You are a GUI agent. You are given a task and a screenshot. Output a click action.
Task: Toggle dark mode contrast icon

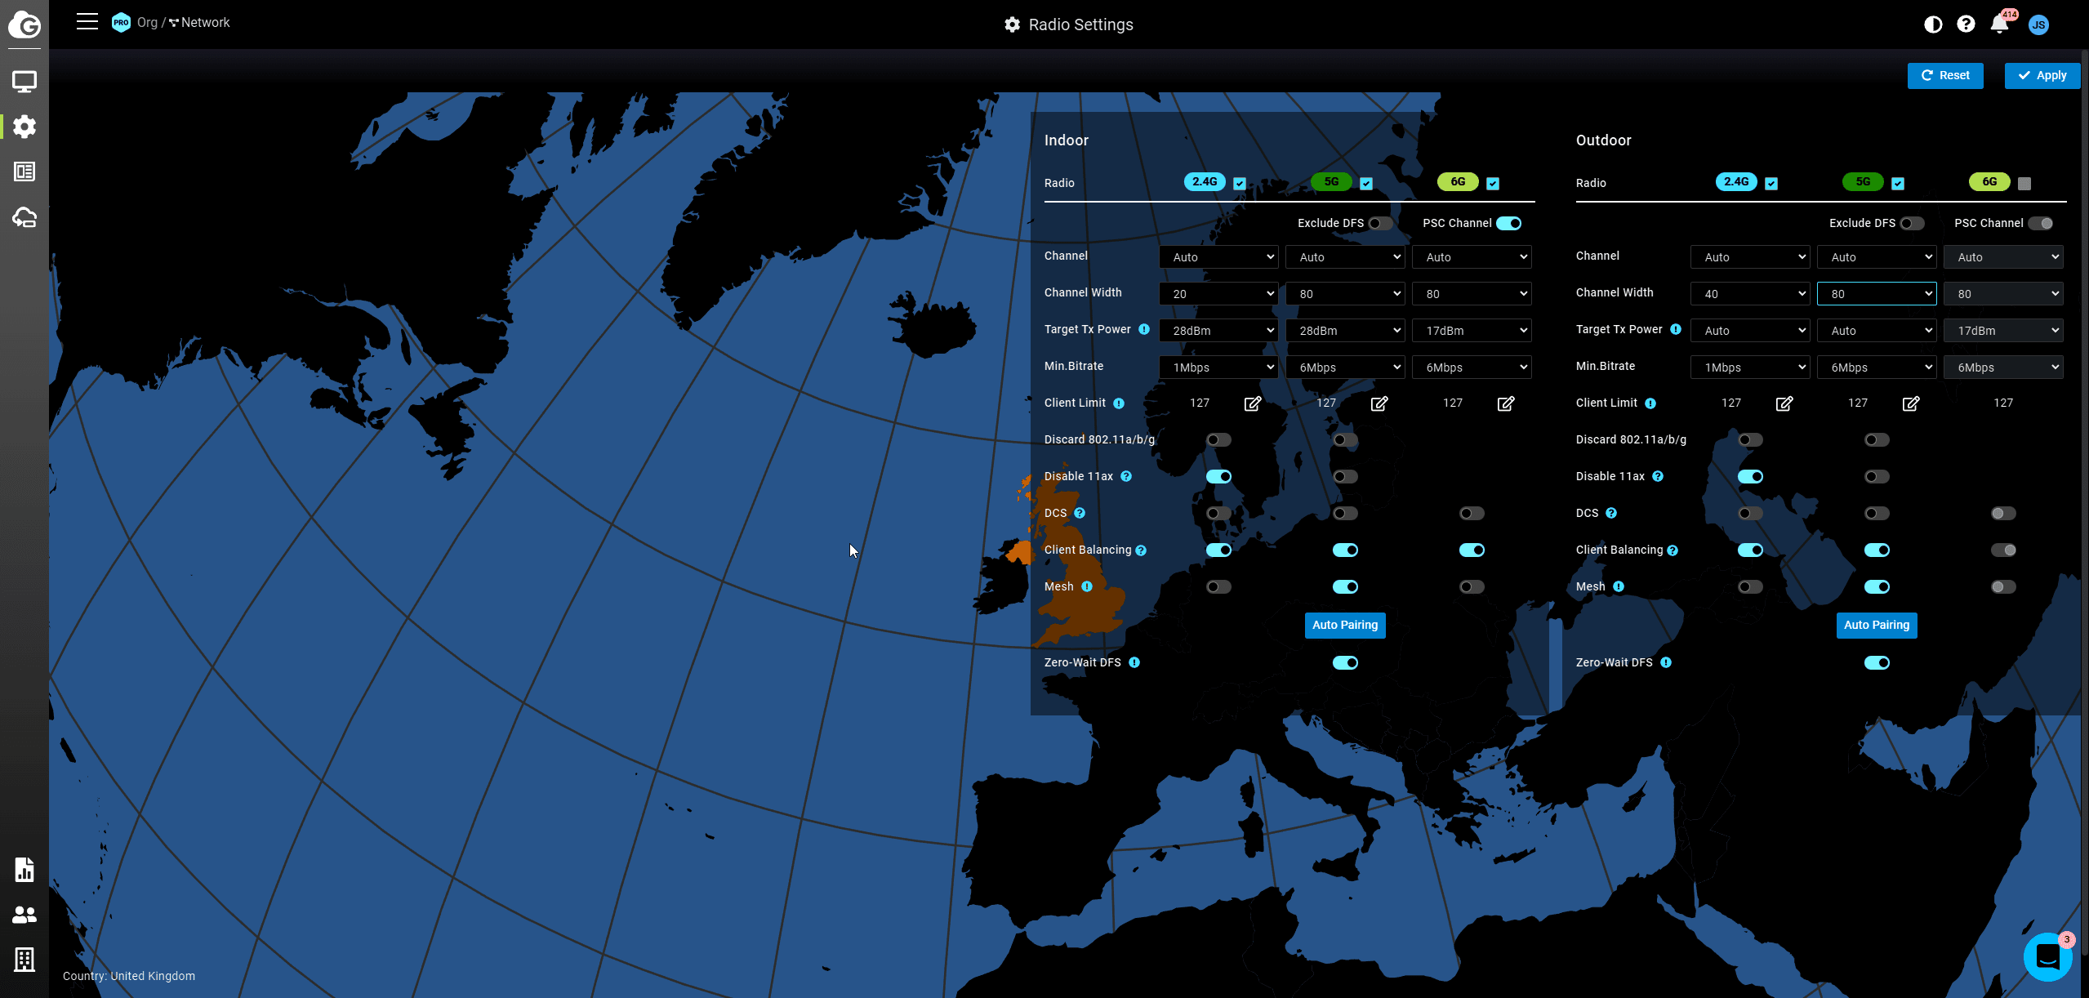1933,25
